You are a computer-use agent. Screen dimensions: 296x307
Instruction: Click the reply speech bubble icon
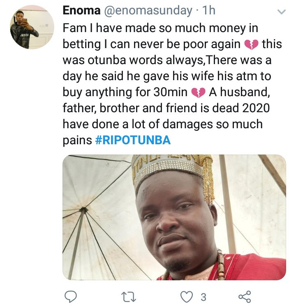coord(71,297)
